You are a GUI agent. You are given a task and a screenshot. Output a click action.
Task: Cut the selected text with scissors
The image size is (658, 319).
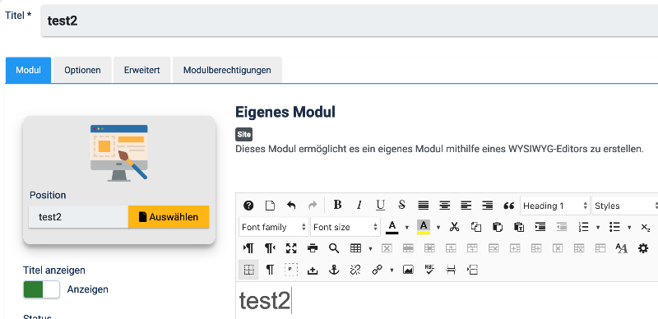(454, 227)
